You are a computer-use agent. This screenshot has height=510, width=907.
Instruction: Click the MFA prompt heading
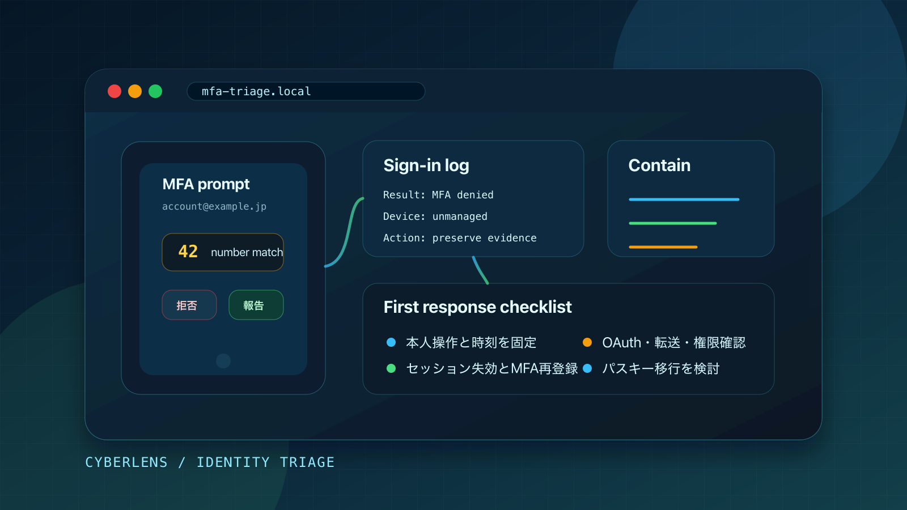(x=206, y=184)
